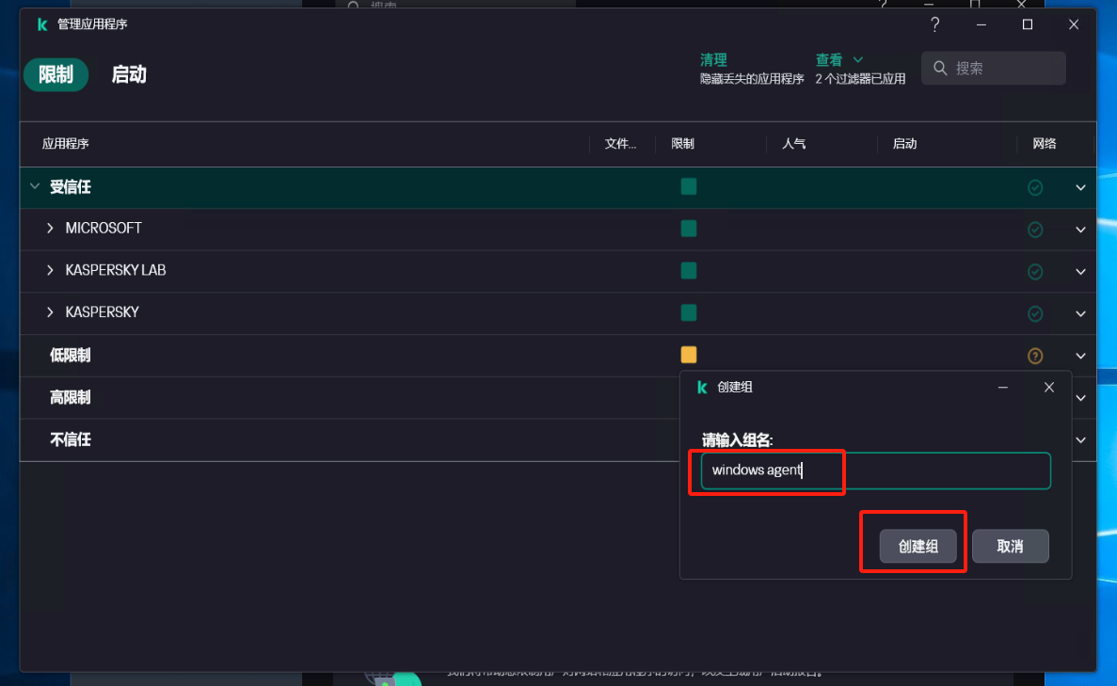The height and width of the screenshot is (686, 1117).
Task: Select the 高限制 row label
Action: point(70,397)
